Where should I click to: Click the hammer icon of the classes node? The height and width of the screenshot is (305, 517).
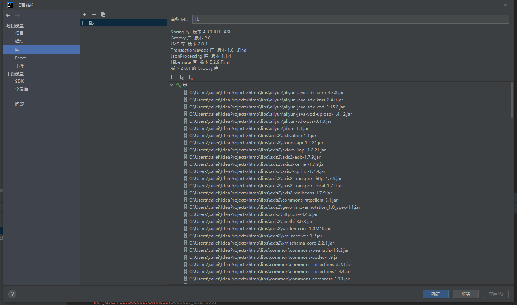tap(179, 85)
